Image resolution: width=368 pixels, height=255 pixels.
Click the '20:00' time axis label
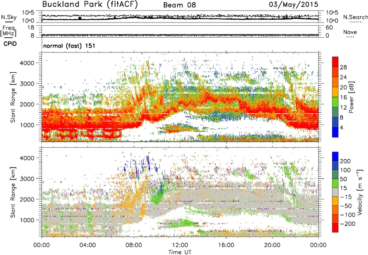pyautogui.click(x=272, y=245)
